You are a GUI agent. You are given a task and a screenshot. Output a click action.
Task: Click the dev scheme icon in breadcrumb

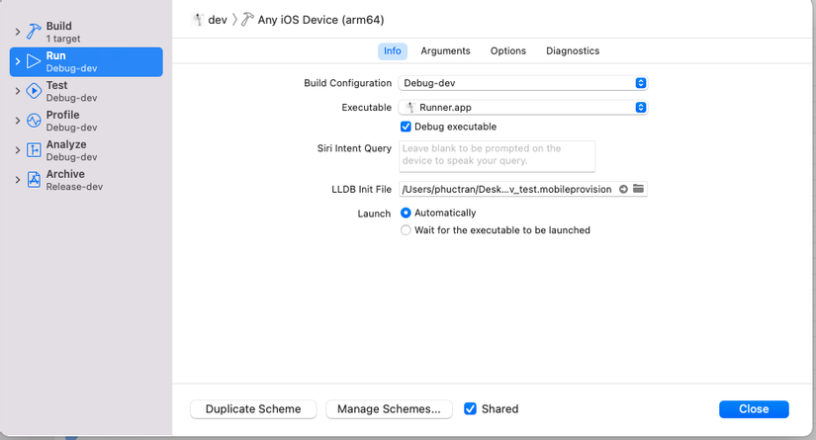pyautogui.click(x=198, y=20)
